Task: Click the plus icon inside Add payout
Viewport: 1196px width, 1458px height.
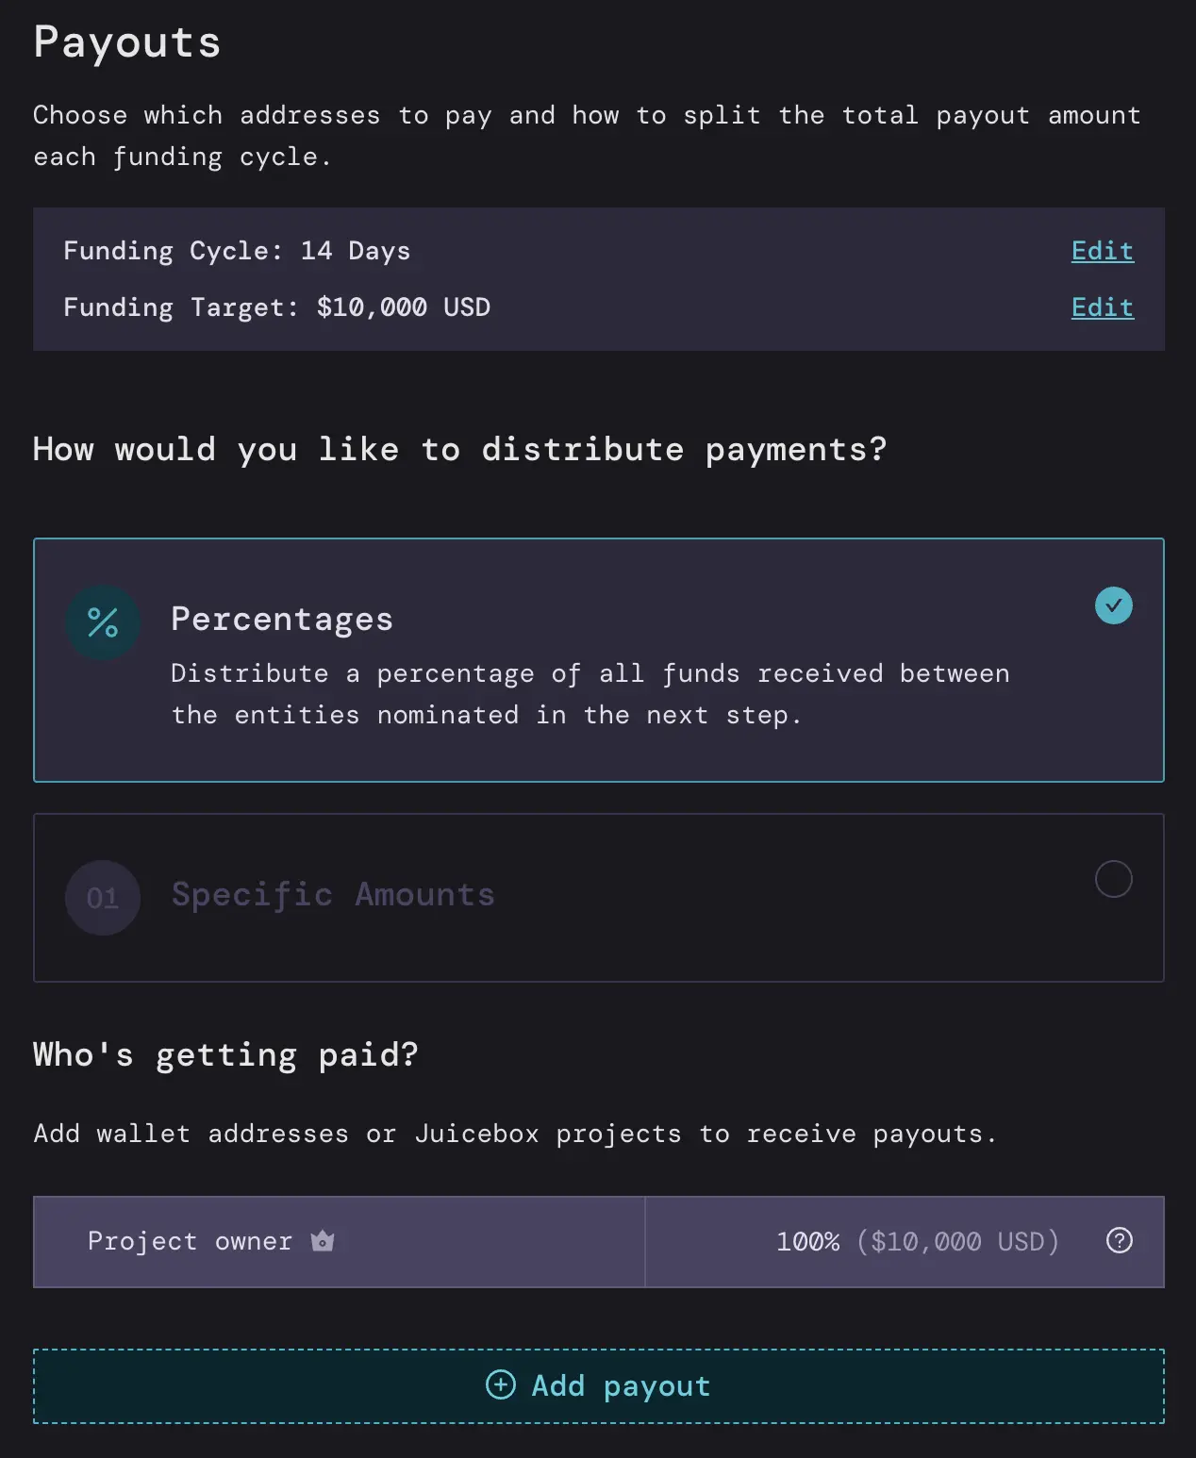Action: point(500,1386)
